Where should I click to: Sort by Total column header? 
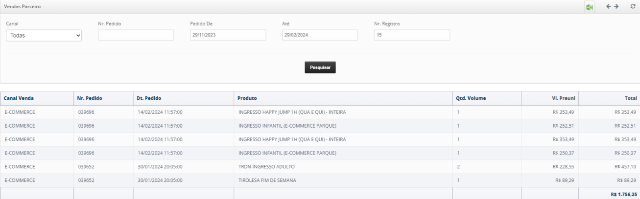pos(630,98)
